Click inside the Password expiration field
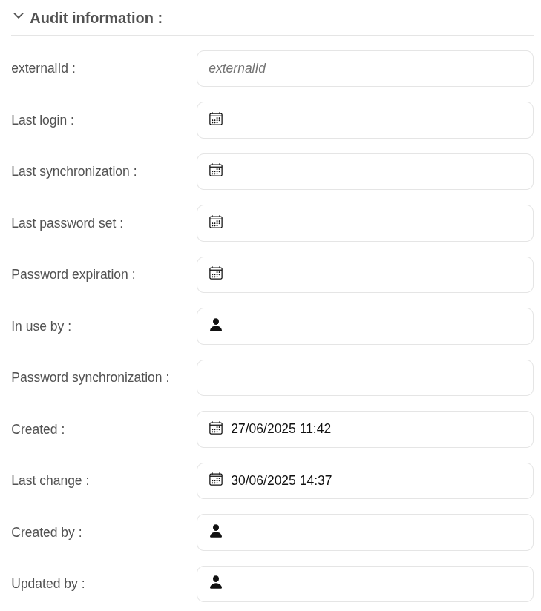The height and width of the screenshot is (611, 541). coord(365,274)
